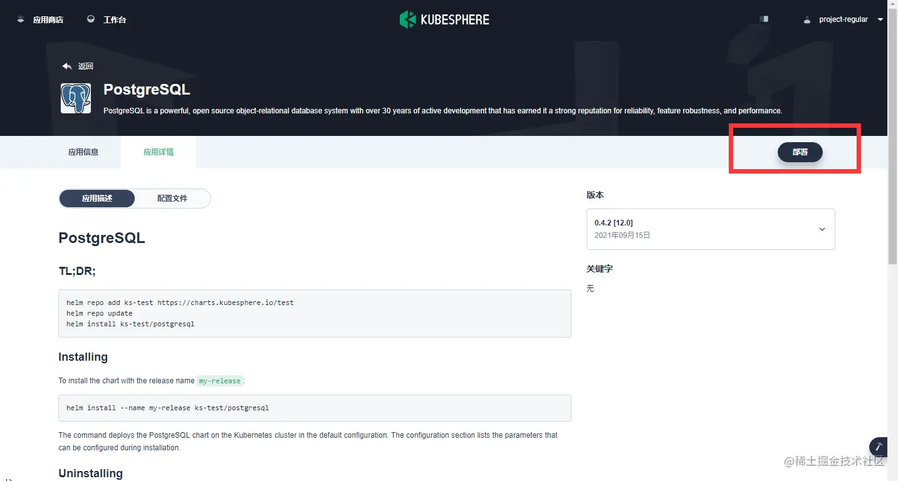
Task: Open the version 0.4.2 [12.0] selector
Action: click(711, 229)
